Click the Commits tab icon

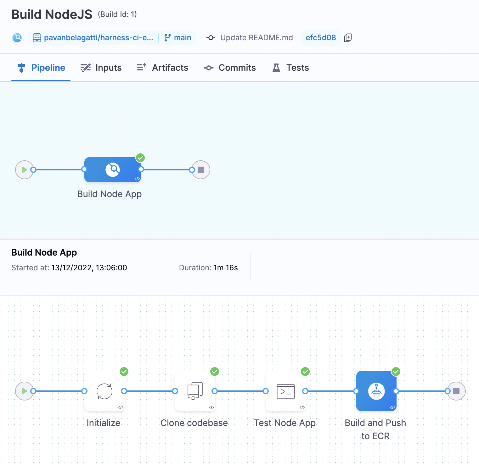[208, 68]
